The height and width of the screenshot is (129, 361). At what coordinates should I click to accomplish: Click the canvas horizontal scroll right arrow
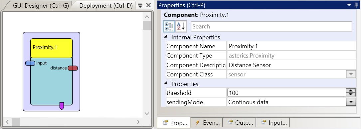pos(138,122)
